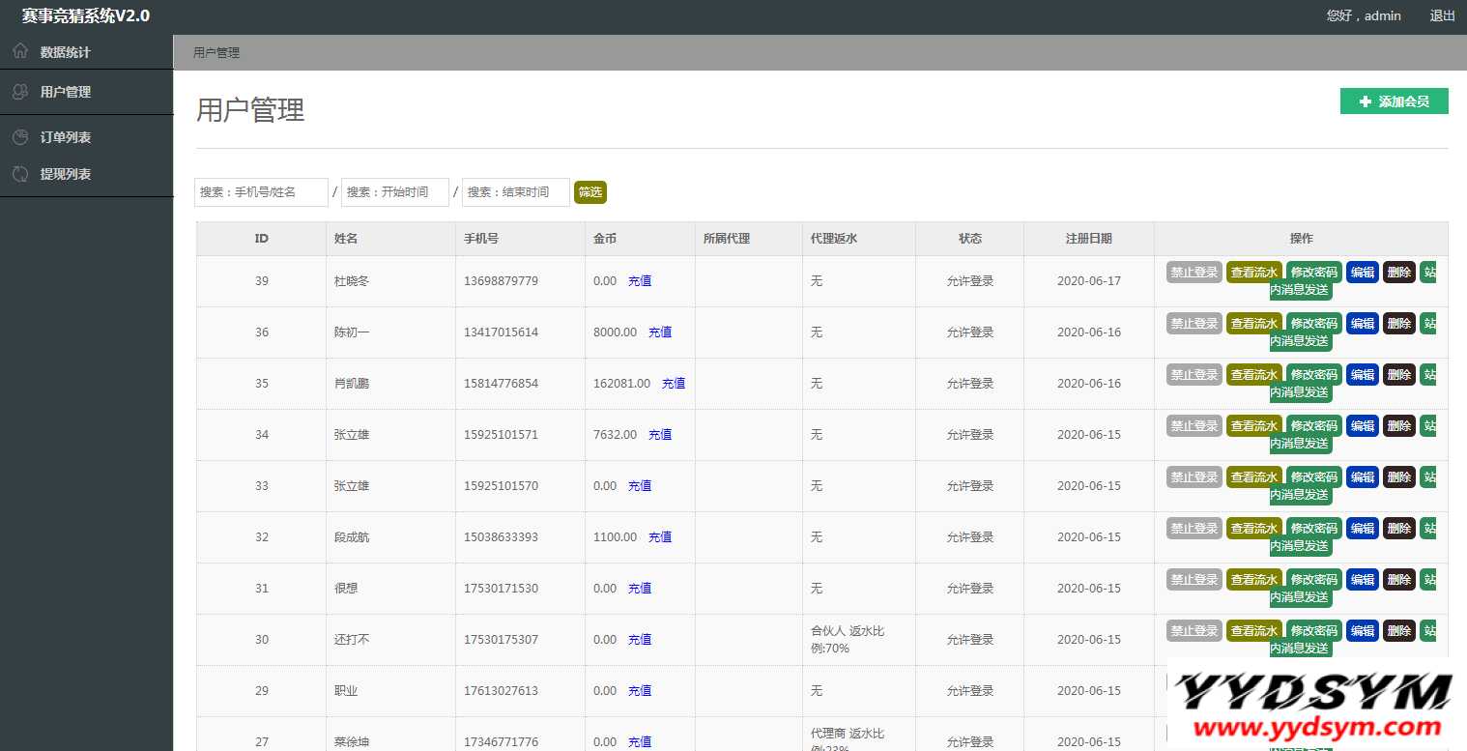Click the home icon beside 数据统计
This screenshot has width=1467, height=751.
[x=20, y=51]
